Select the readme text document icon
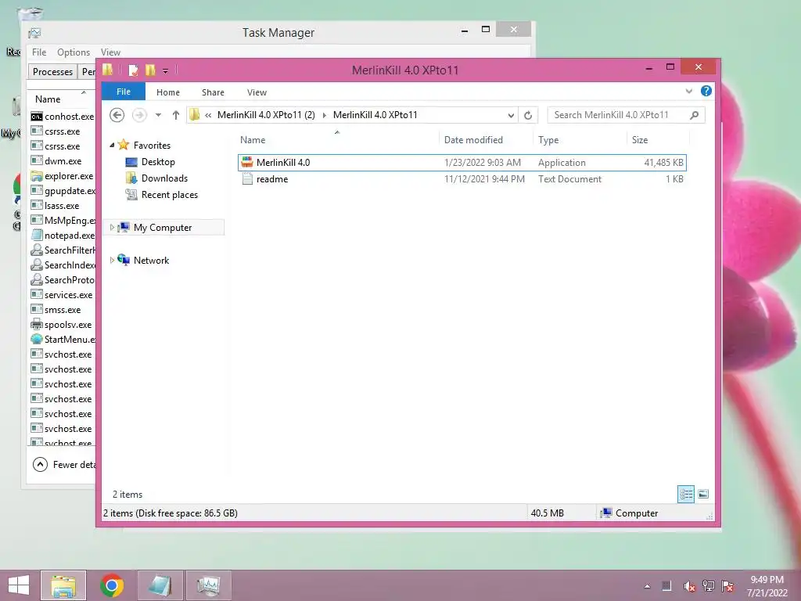This screenshot has width=801, height=601. (x=247, y=179)
